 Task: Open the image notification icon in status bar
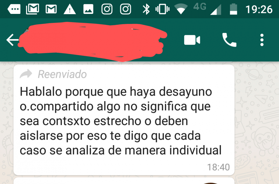[x=88, y=9]
